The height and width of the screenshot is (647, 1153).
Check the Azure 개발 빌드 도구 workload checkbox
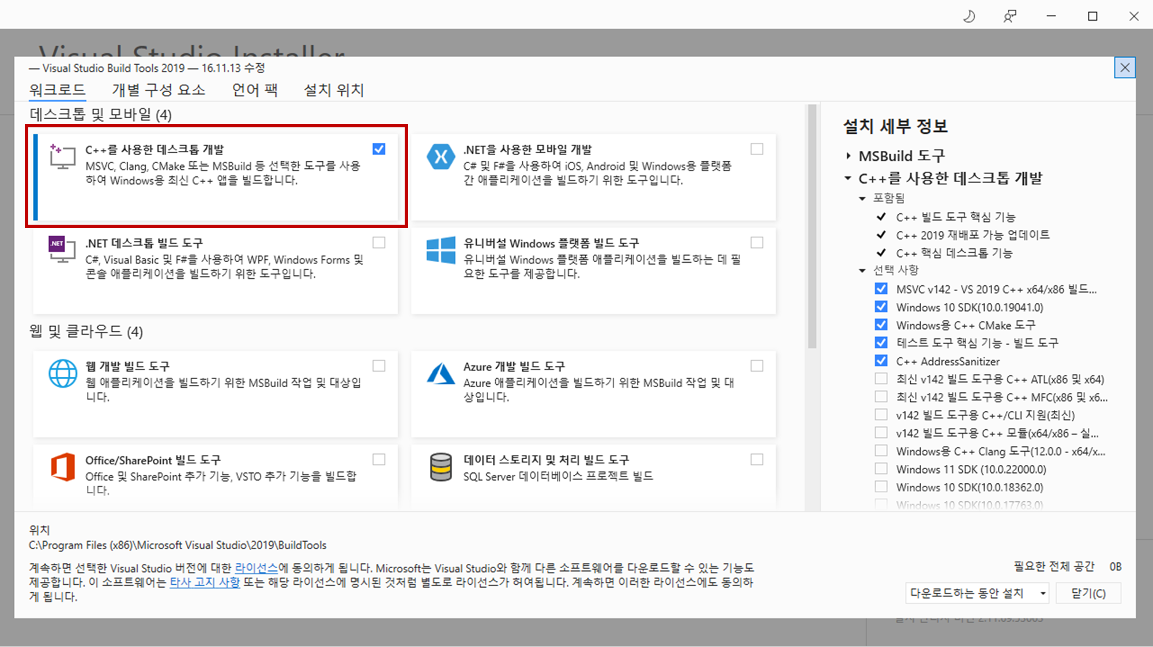pos(757,366)
